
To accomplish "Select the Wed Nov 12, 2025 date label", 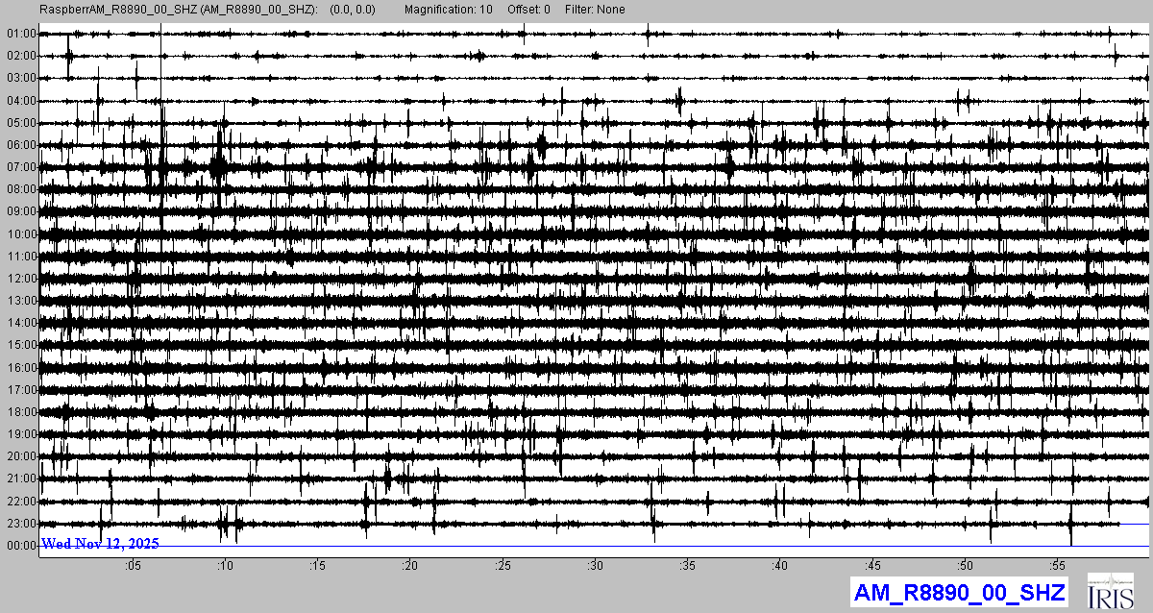I will pos(100,544).
